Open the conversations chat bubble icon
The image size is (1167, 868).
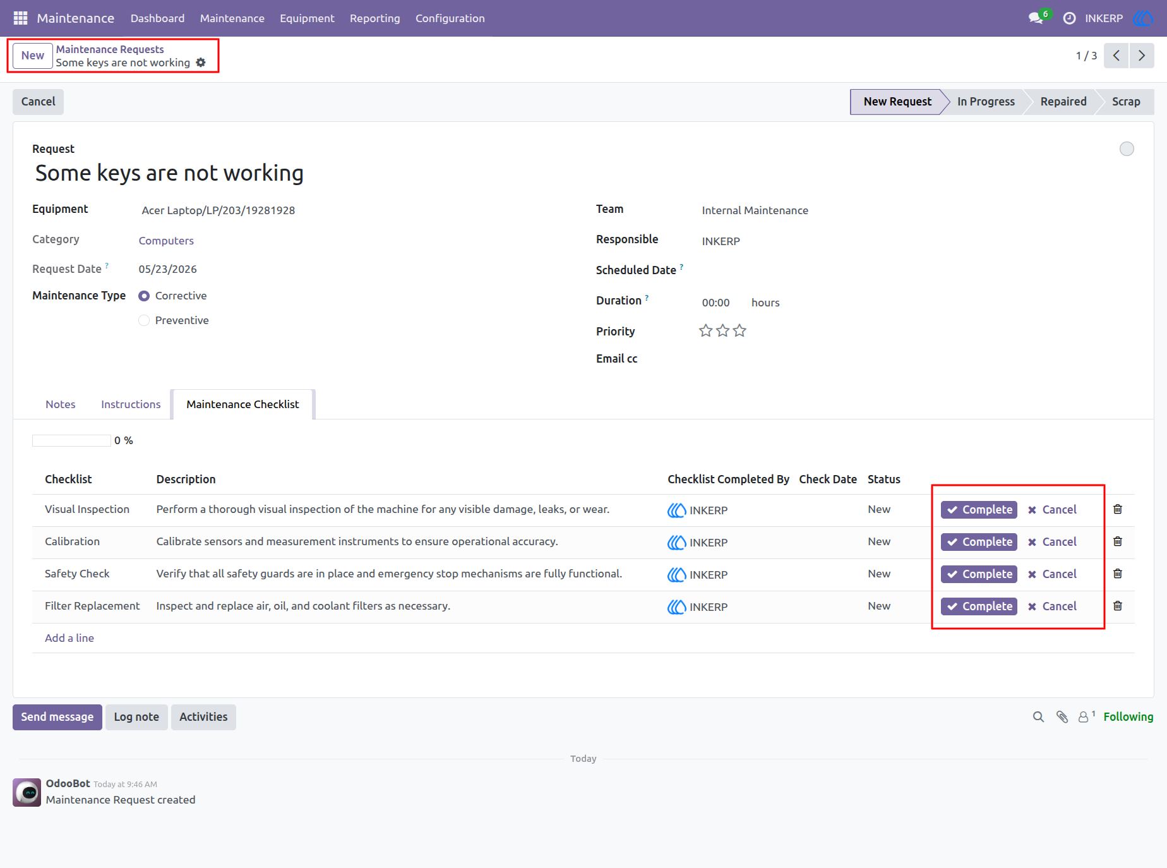[1036, 18]
